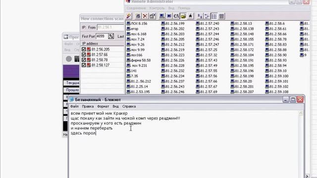The height and width of the screenshot is (178, 317).
Task: Maximize the Notepad window
Action: [x=293, y=99]
